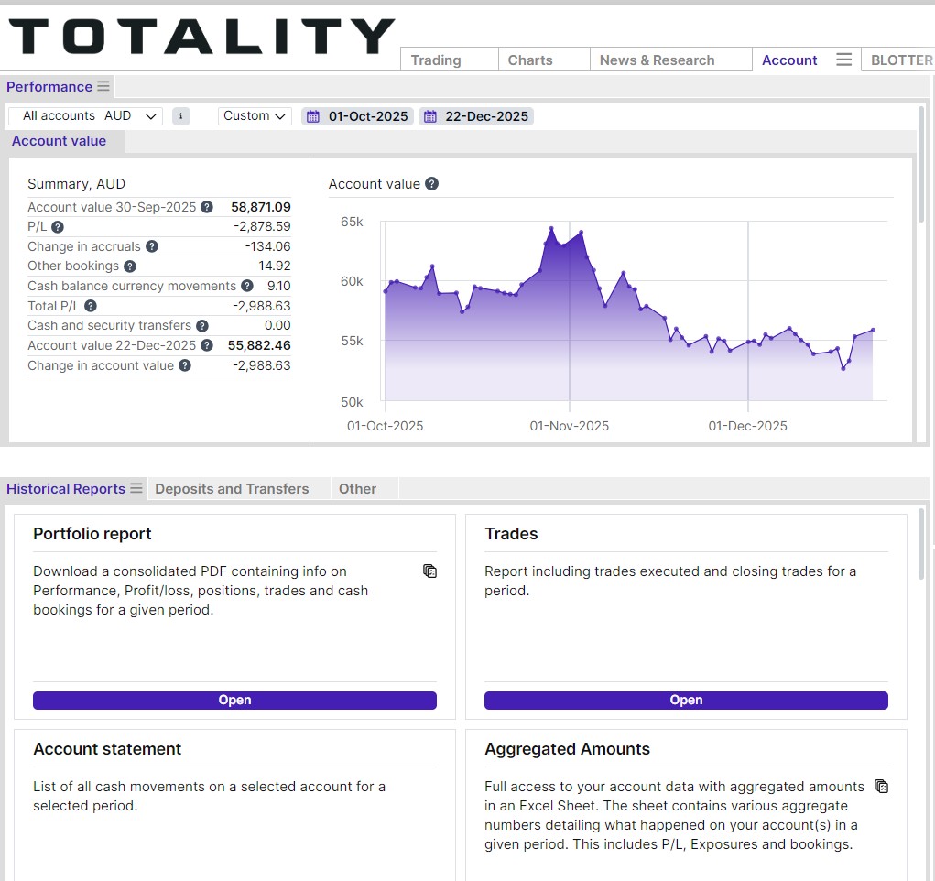Click help icon next to Cash and security transfers
The height and width of the screenshot is (881, 935).
click(x=202, y=326)
